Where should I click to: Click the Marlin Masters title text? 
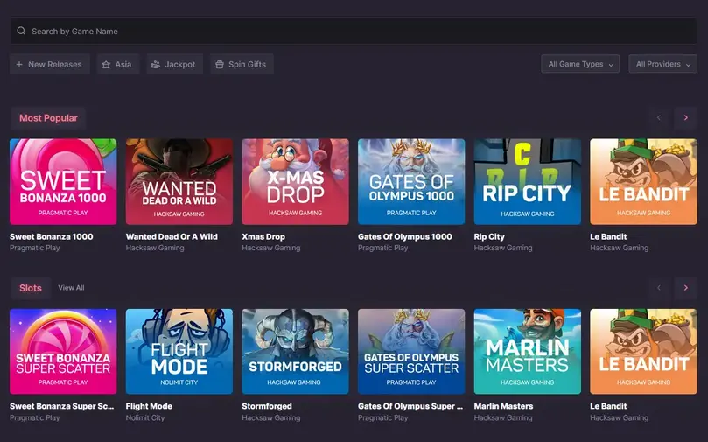503,406
